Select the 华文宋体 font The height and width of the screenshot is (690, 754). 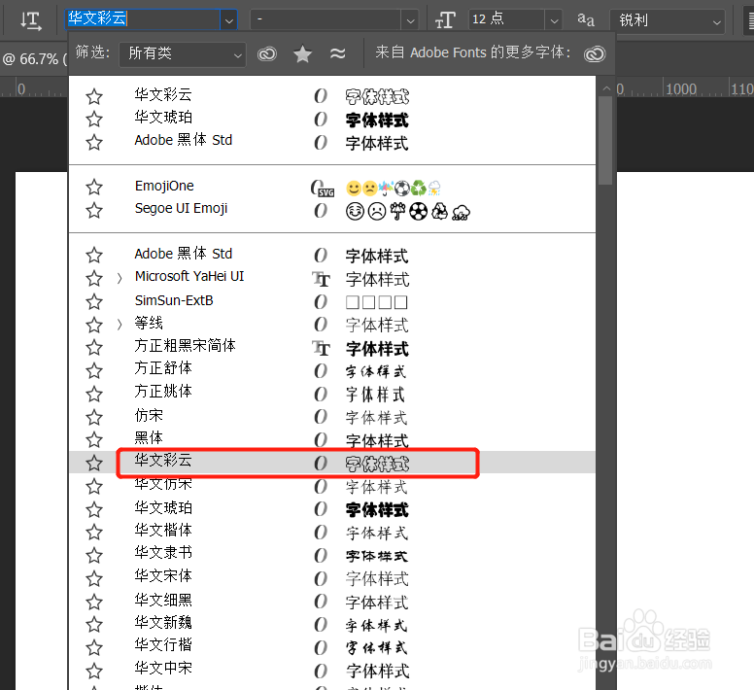(x=163, y=576)
